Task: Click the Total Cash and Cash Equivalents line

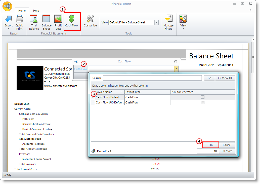Action: pos(36,134)
